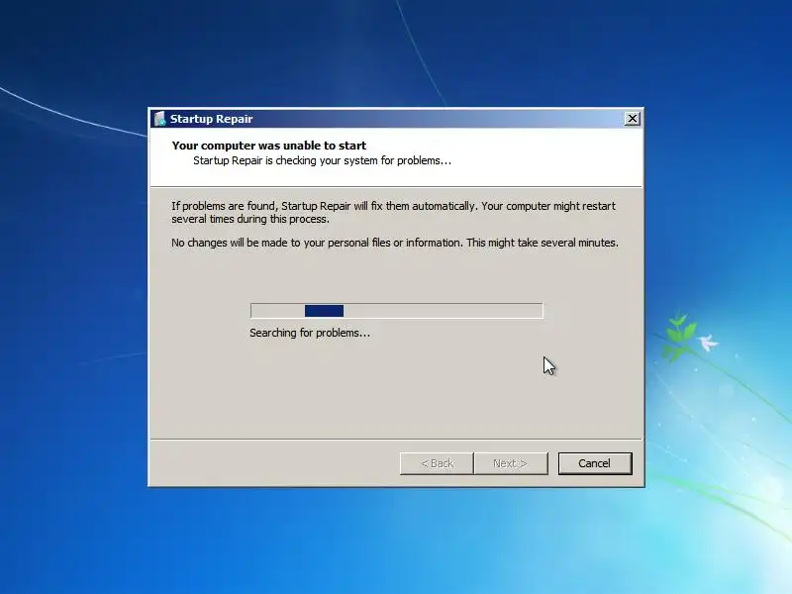Click the disabled Next button
Viewport: 792px width, 594px height.
(511, 463)
